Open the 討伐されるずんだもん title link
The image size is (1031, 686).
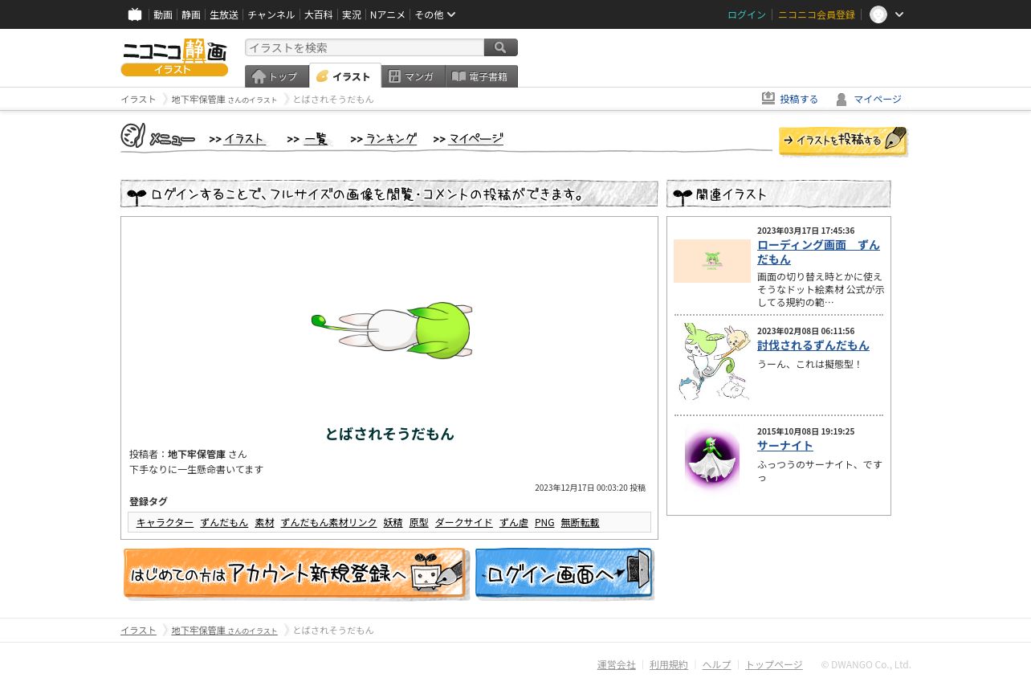click(813, 345)
